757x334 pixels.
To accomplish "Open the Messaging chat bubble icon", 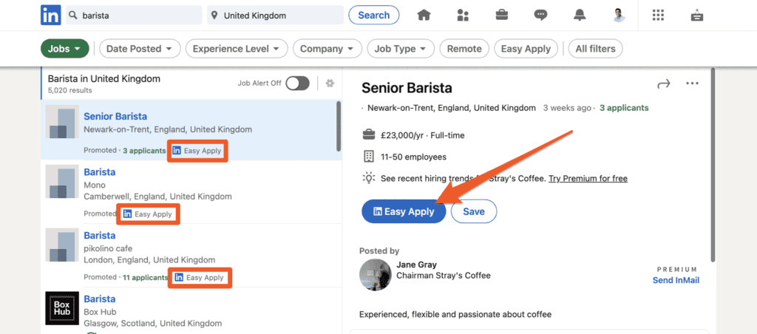I will pos(541,15).
